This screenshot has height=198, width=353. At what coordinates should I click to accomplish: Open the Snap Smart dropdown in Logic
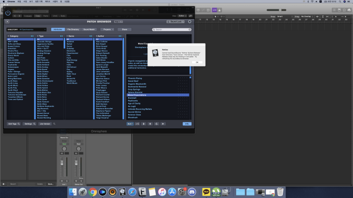pos(285,17)
